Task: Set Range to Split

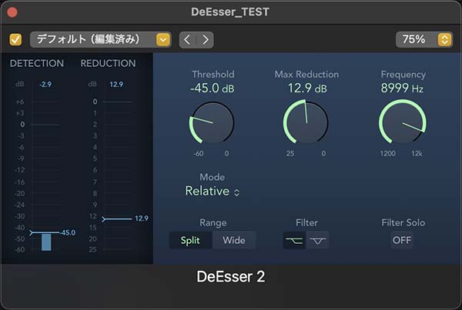Action: 190,241
